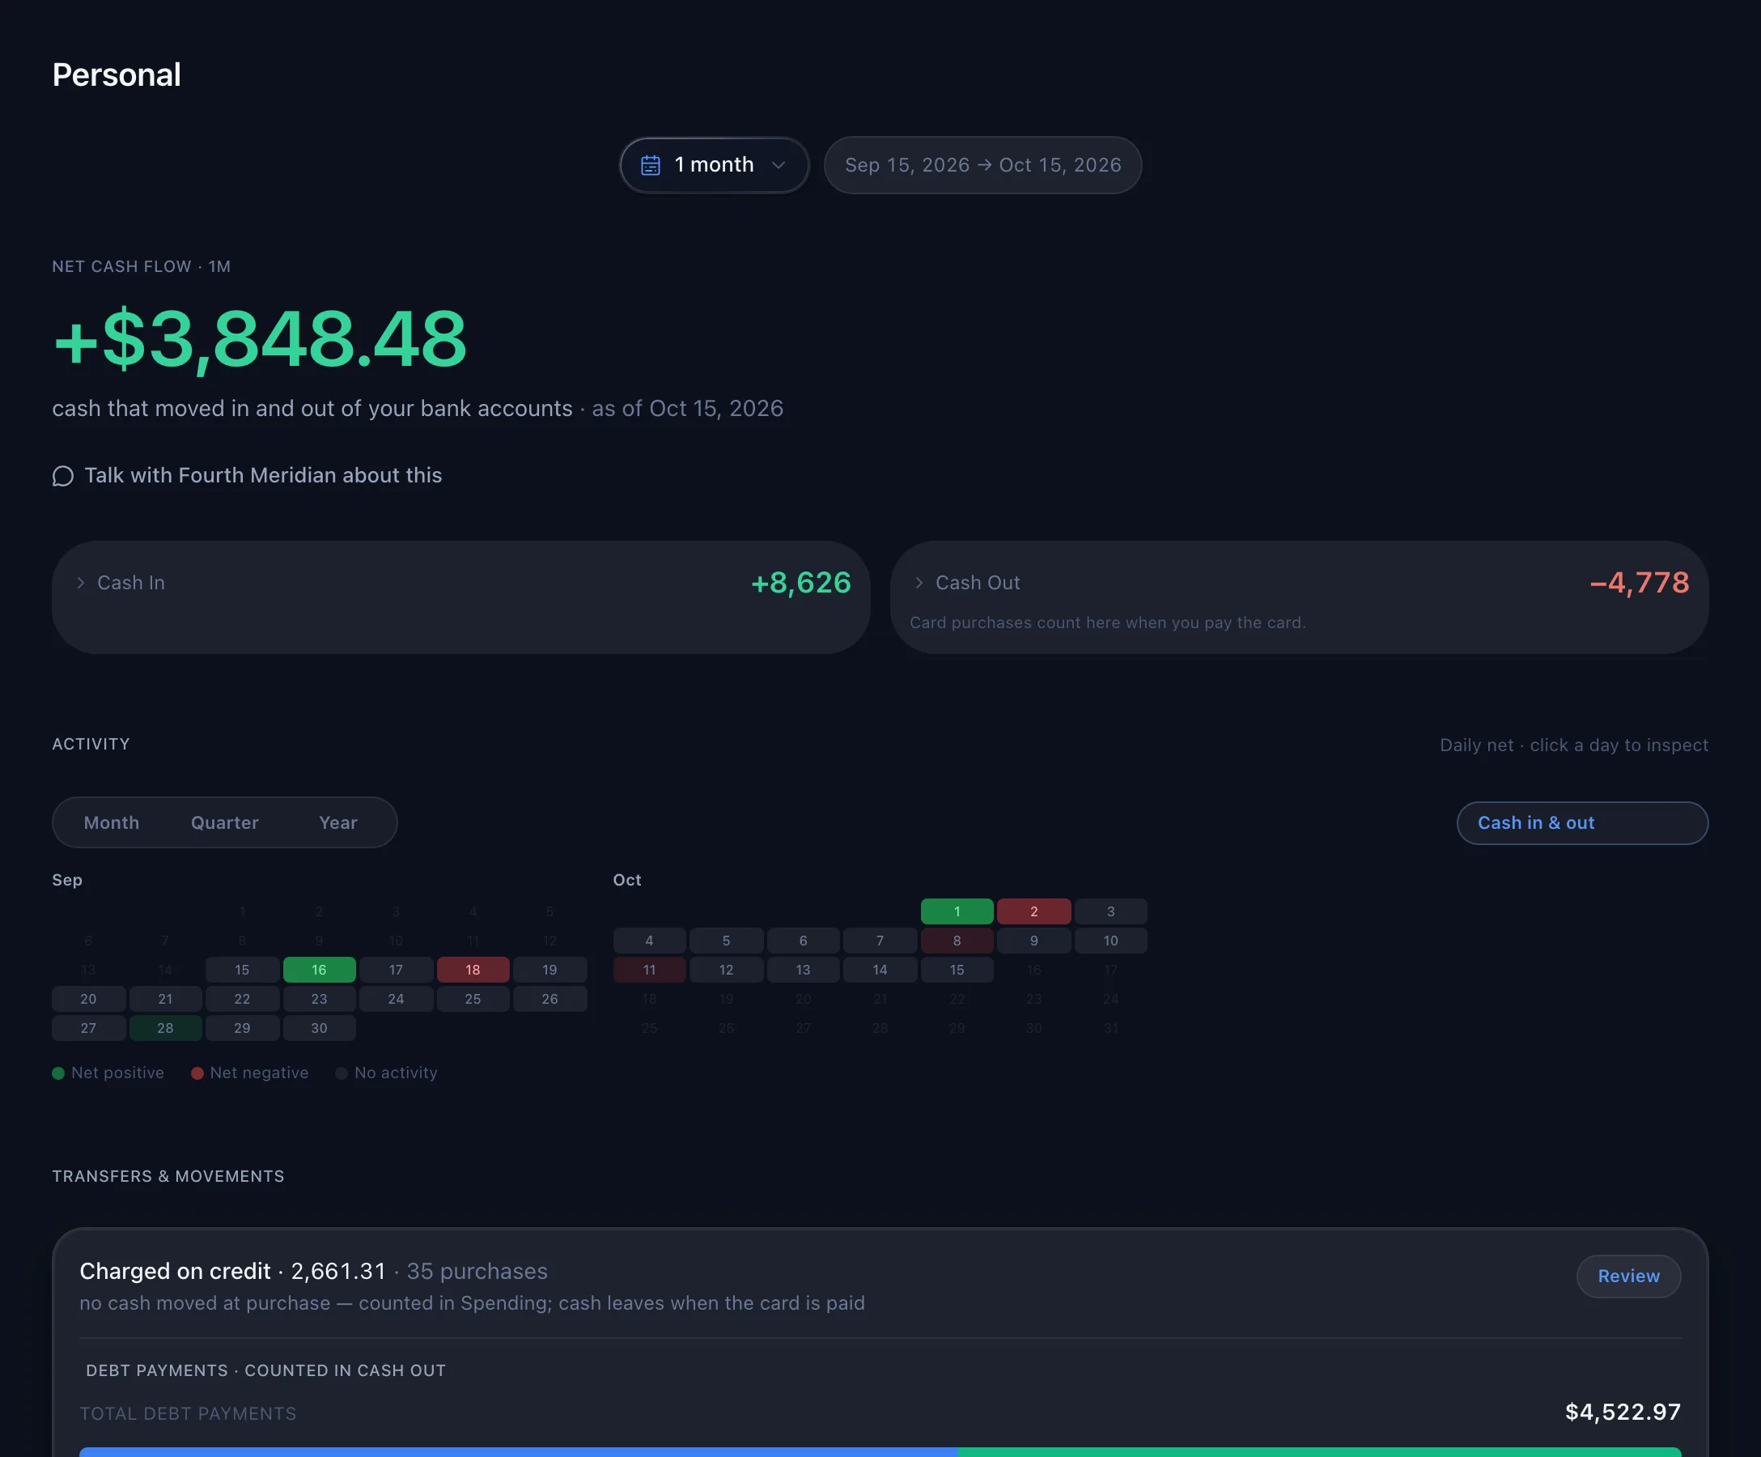The image size is (1761, 1457).
Task: Select September 30 in the calendar
Action: point(320,1027)
